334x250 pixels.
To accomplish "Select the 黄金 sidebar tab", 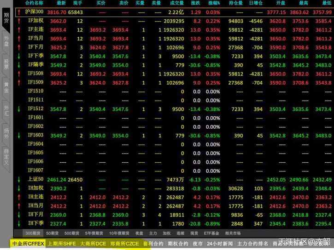I will [x=6, y=87].
